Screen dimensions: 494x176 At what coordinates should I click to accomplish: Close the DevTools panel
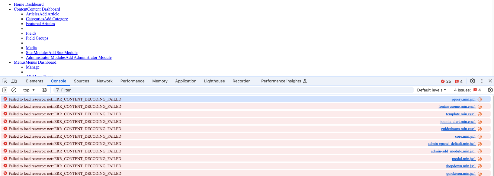(x=490, y=81)
